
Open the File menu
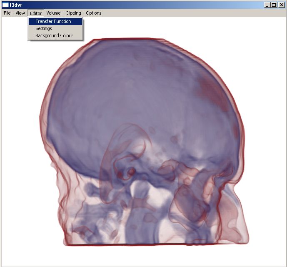coord(7,13)
